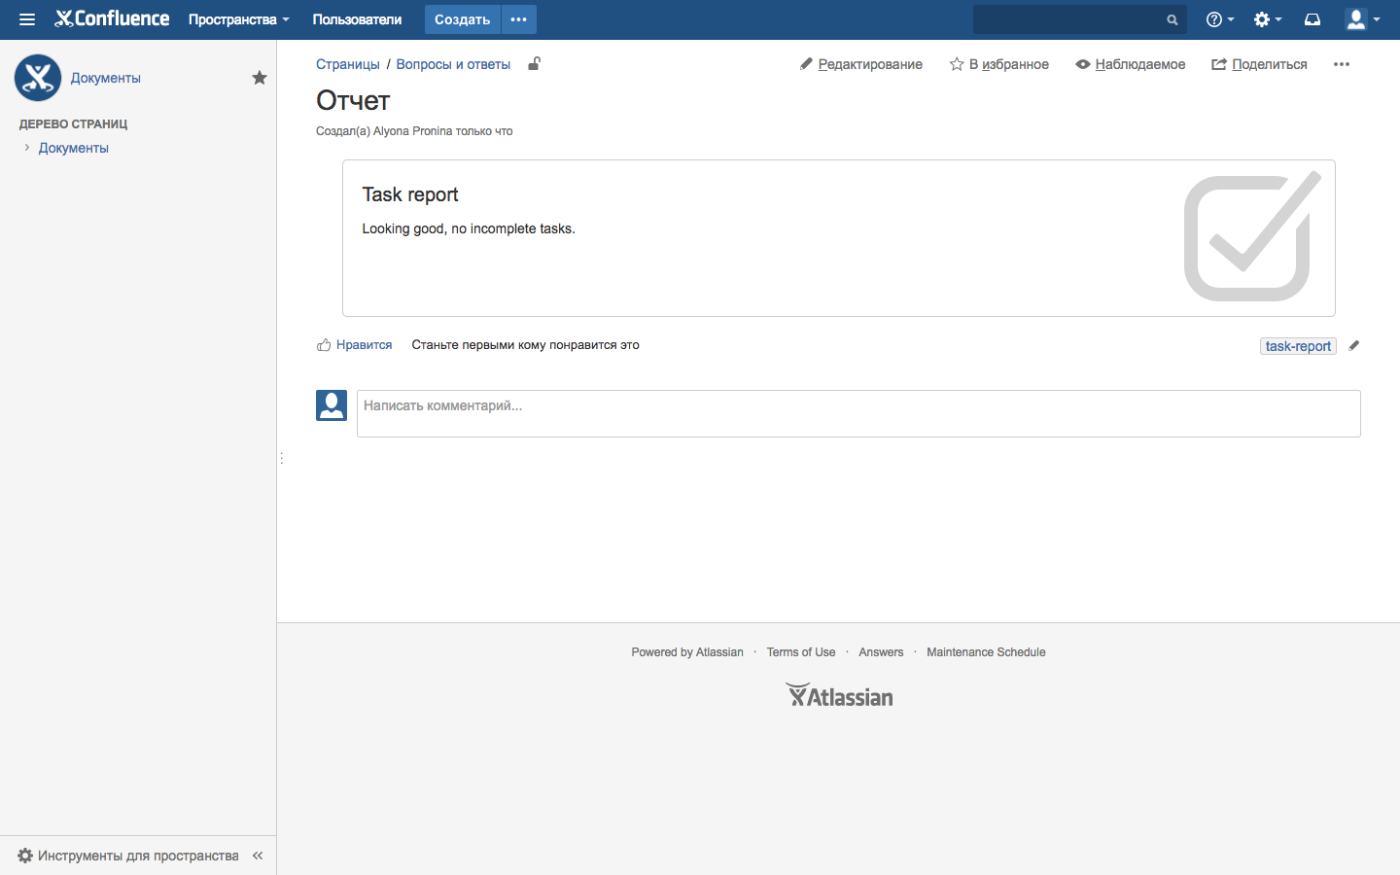Open the Документы space link in sidebar header
This screenshot has height=875, width=1400.
(x=106, y=78)
